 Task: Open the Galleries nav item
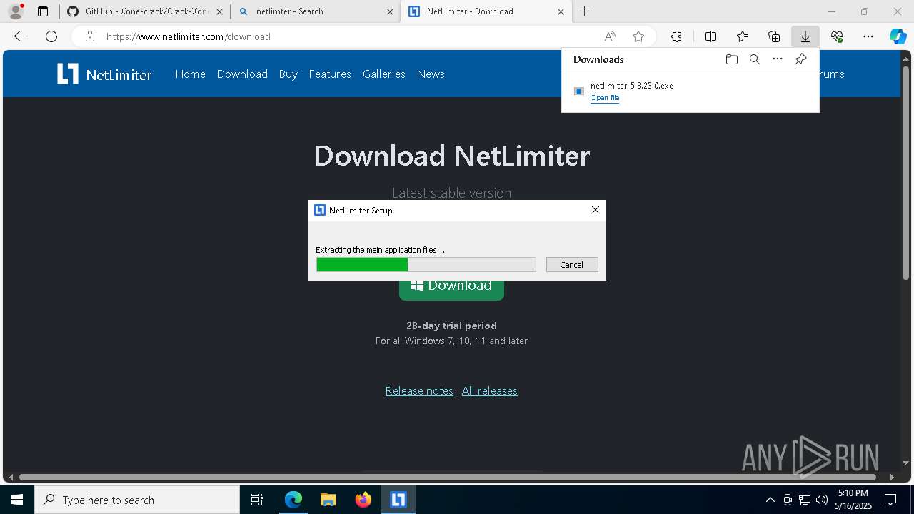click(x=383, y=74)
